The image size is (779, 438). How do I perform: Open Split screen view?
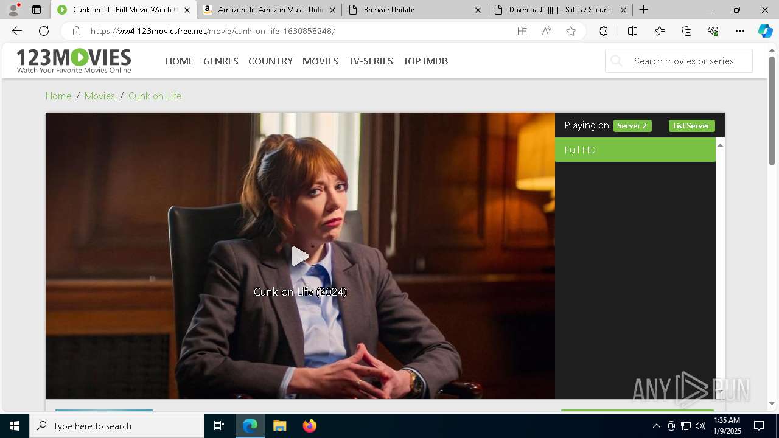(x=632, y=31)
